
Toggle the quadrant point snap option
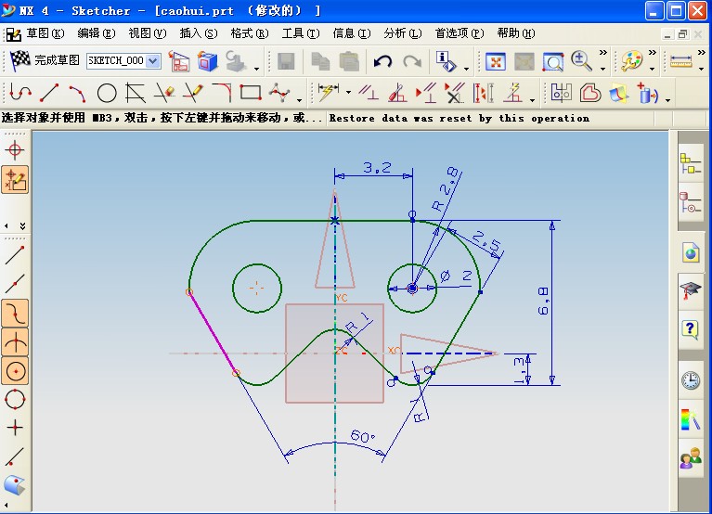(15, 400)
